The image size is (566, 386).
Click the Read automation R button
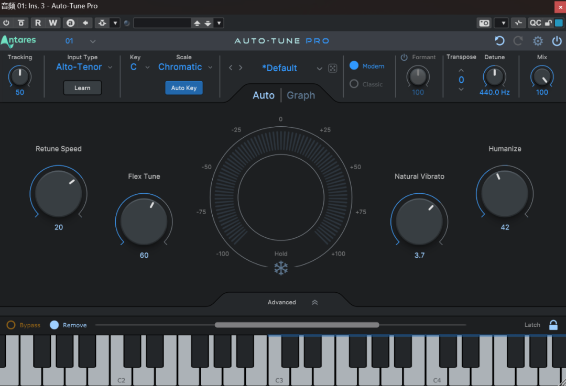(38, 23)
